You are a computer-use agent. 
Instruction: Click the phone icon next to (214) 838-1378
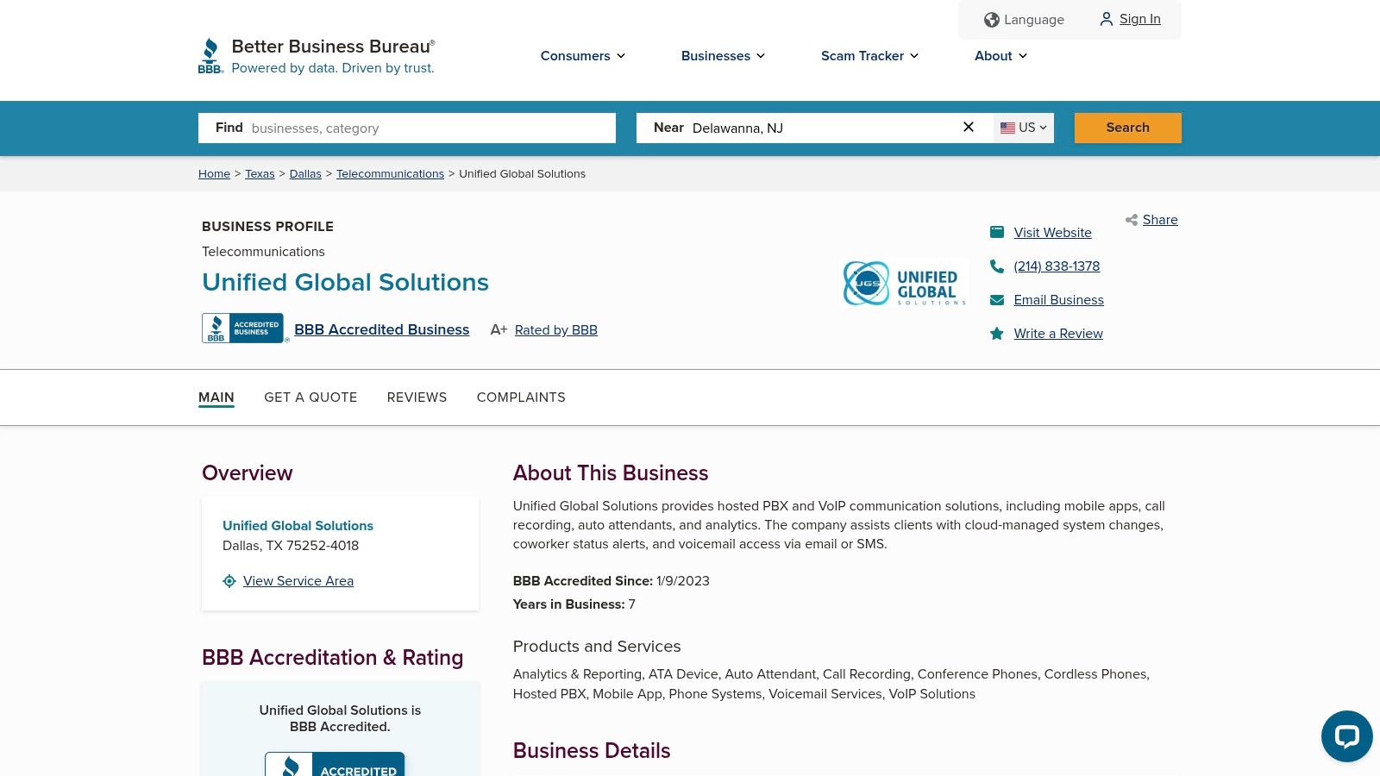[997, 266]
